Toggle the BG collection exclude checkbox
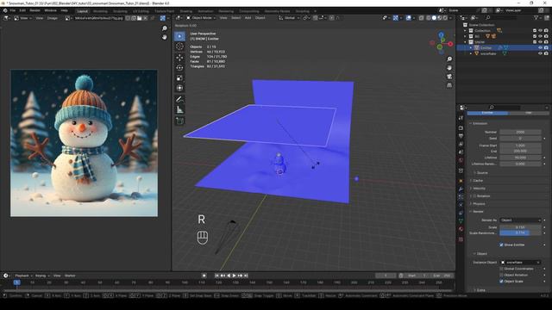The height and width of the screenshot is (310, 552). tap(535, 36)
